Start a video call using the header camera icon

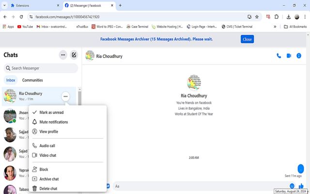coord(289,56)
